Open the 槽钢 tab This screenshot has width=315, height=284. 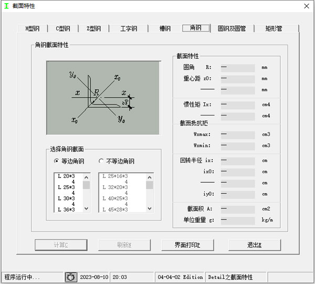point(165,28)
